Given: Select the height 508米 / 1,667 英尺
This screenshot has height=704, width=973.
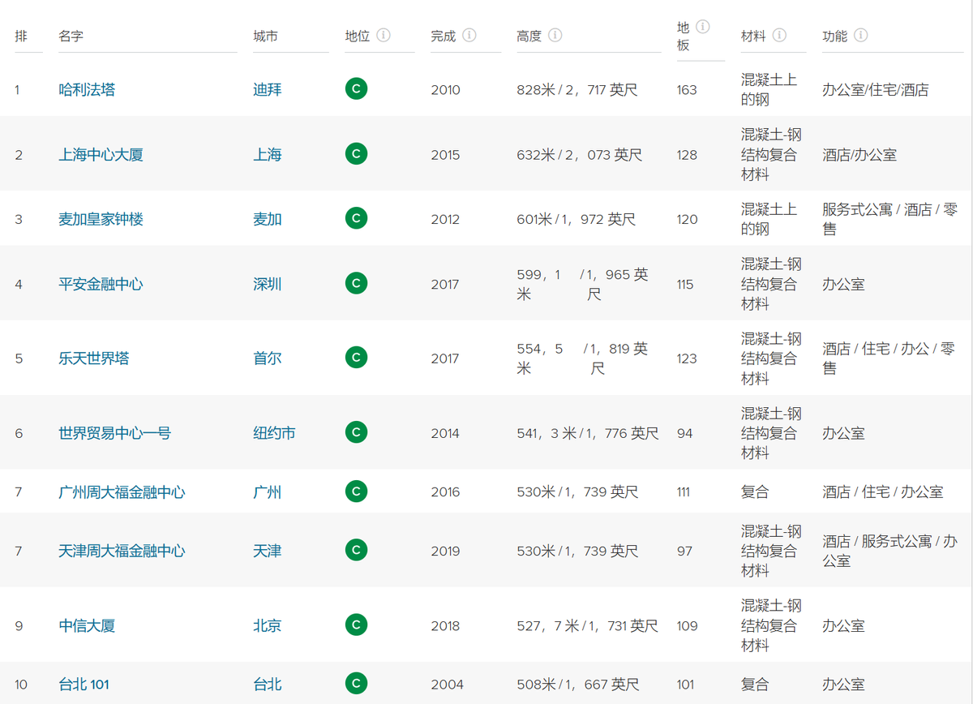Looking at the screenshot, I should click(x=578, y=685).
